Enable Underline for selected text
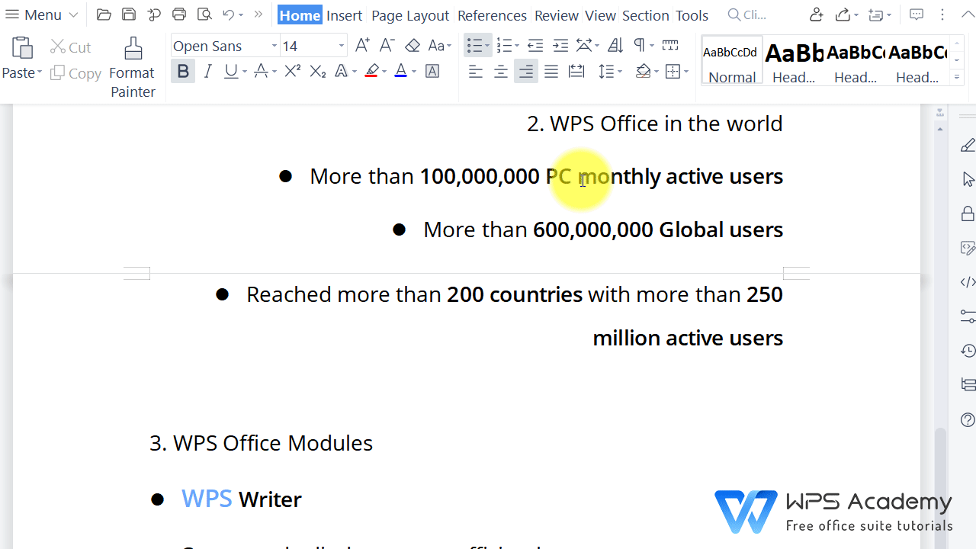 230,71
